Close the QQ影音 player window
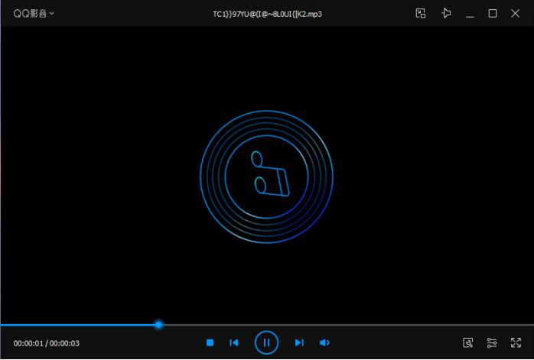 click(516, 14)
